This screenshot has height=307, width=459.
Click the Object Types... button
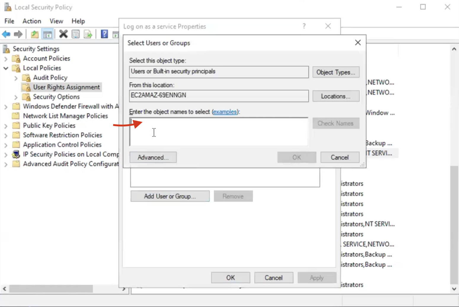pos(335,72)
